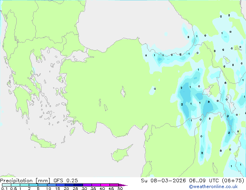Click the weatheronline.co.uk copyright link
Image resolution: width=246 pixels, height=190 pixels.
click(x=213, y=187)
